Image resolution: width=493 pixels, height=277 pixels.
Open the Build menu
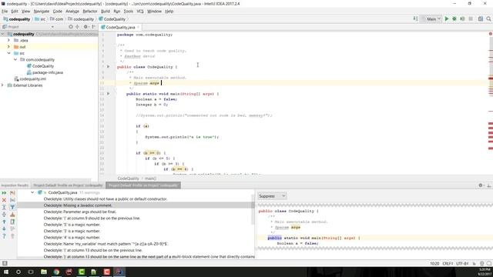click(x=106, y=11)
